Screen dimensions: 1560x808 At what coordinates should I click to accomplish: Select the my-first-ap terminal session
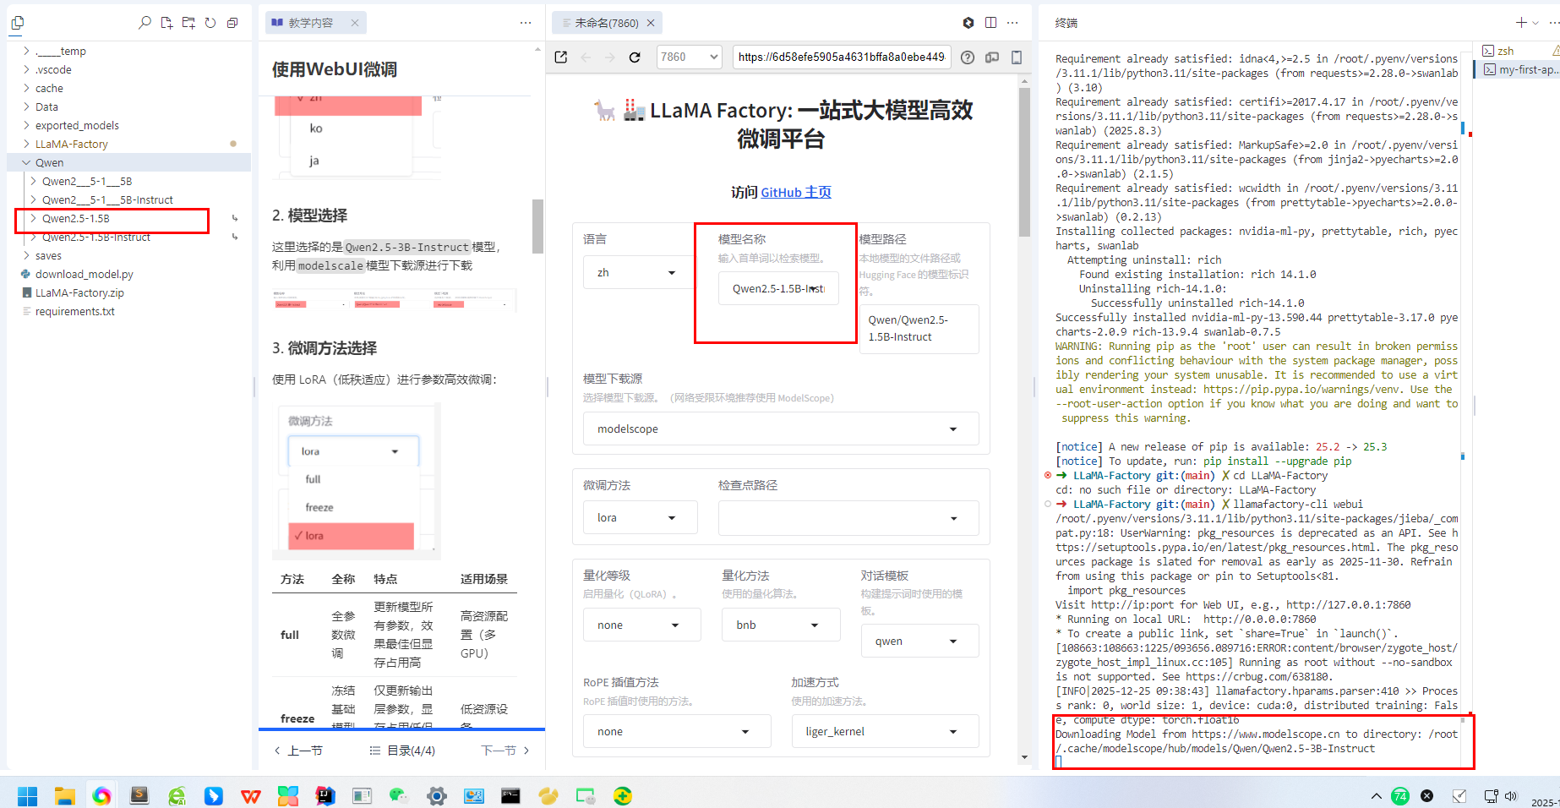tap(1518, 69)
